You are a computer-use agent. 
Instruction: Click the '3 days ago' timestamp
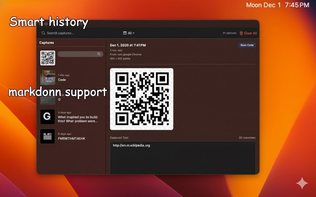[65, 112]
